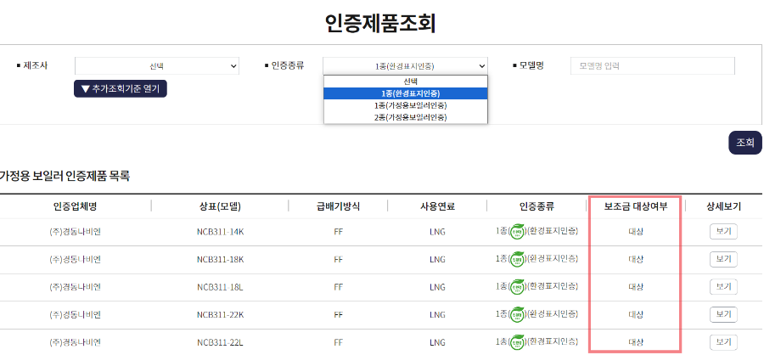Screen dimensions: 764x355
Task: Open the 인증종류 certification type dropdown
Action: [x=405, y=66]
